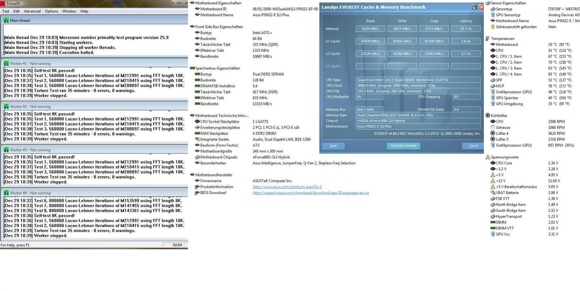This screenshot has height=291, width=580.
Task: Click the Motherboard Eigenschaften section icon
Action: tap(192, 3)
